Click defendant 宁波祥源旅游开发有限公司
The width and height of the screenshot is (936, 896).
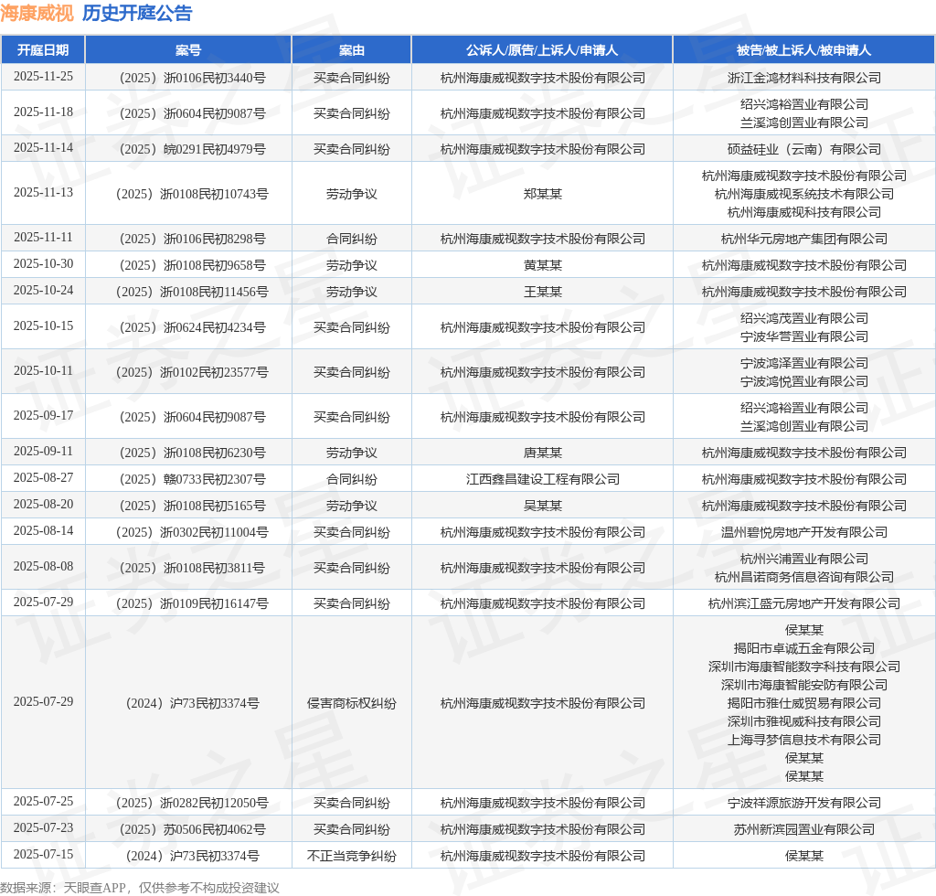tap(804, 804)
